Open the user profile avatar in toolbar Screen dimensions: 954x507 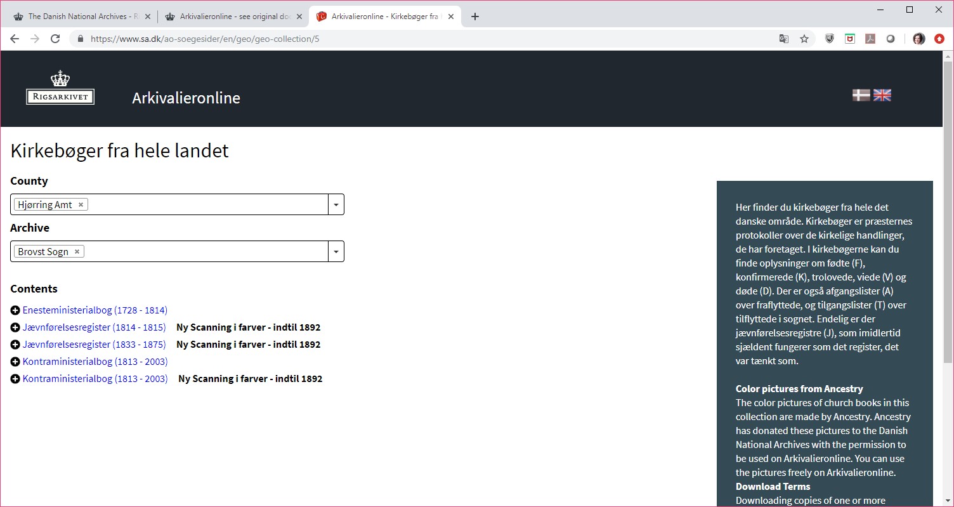point(918,39)
